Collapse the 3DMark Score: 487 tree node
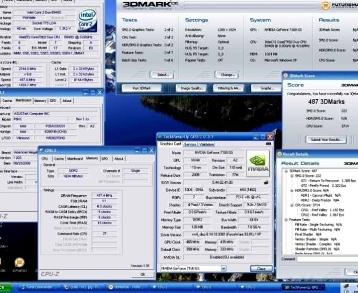 286,171
